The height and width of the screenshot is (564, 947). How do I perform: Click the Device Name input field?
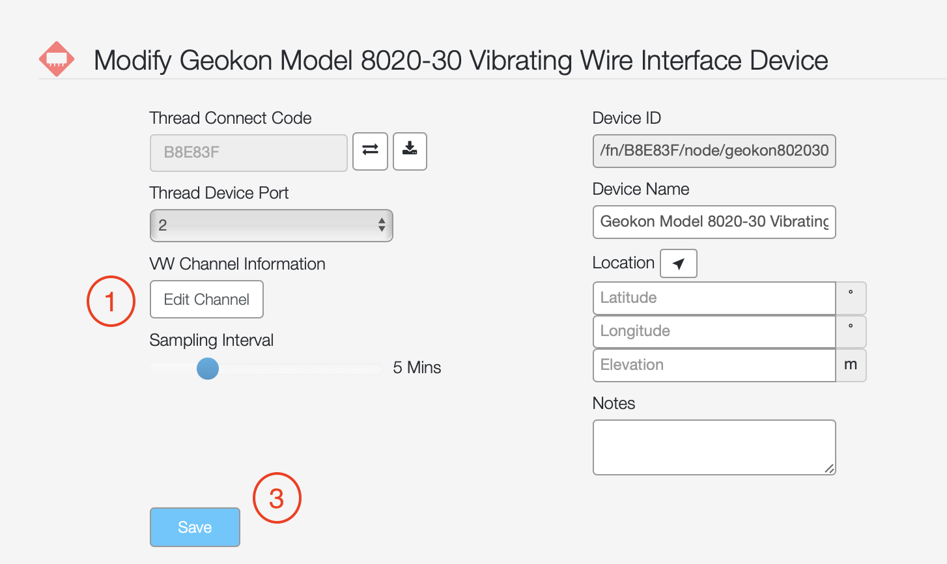714,222
